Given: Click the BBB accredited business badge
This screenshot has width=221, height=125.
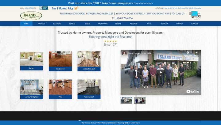Looking at the screenshot, I should [x=43, y=8].
